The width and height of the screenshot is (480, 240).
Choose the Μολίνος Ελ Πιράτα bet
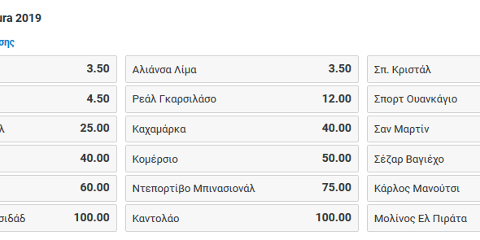[424, 218]
